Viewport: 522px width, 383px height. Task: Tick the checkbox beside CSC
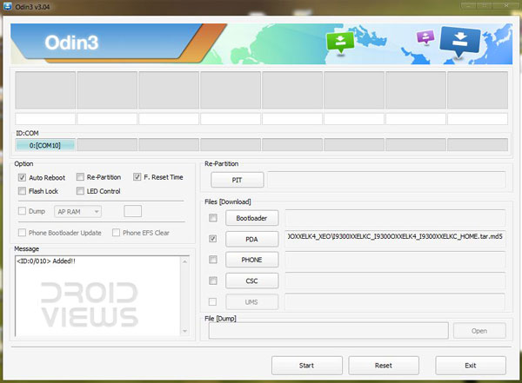pyautogui.click(x=213, y=281)
